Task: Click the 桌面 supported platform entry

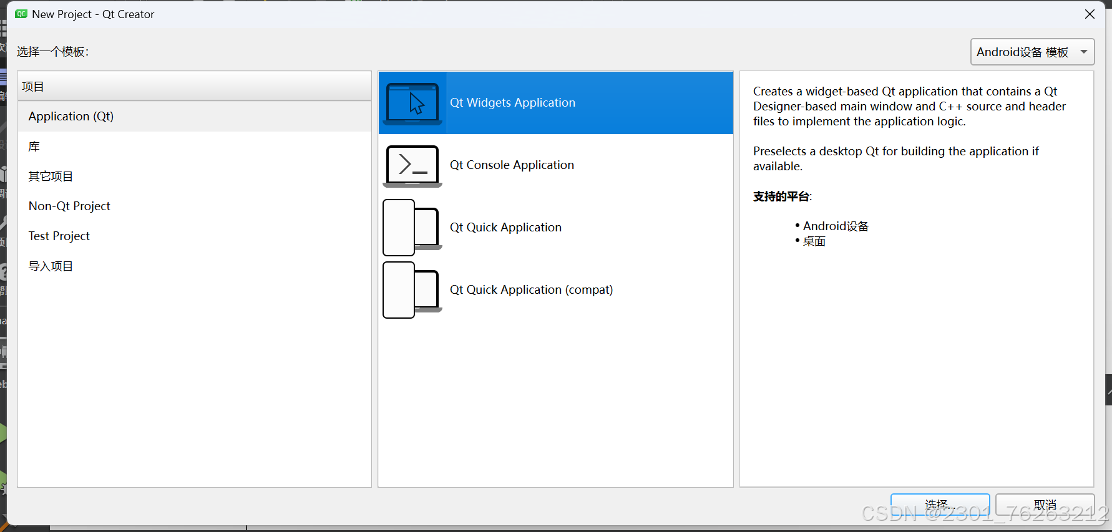Action: [x=814, y=241]
